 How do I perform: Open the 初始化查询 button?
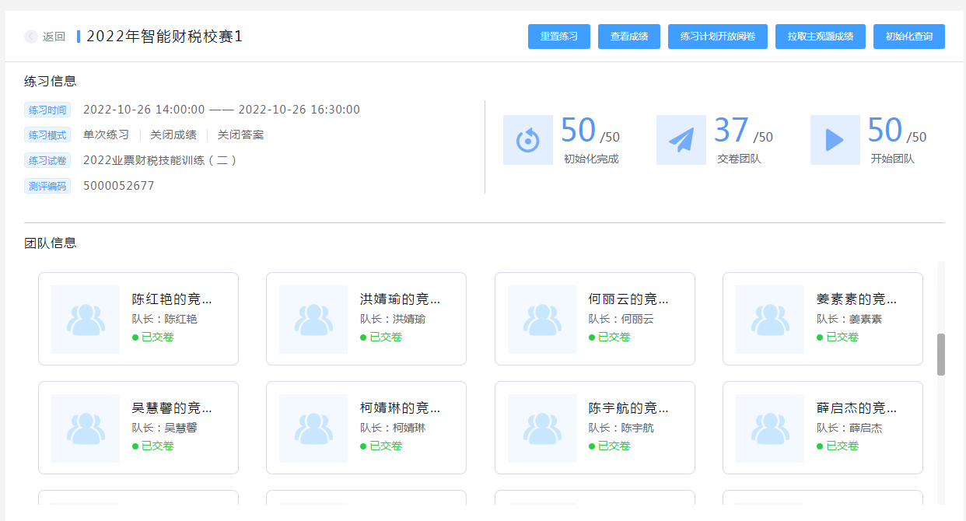[x=909, y=37]
